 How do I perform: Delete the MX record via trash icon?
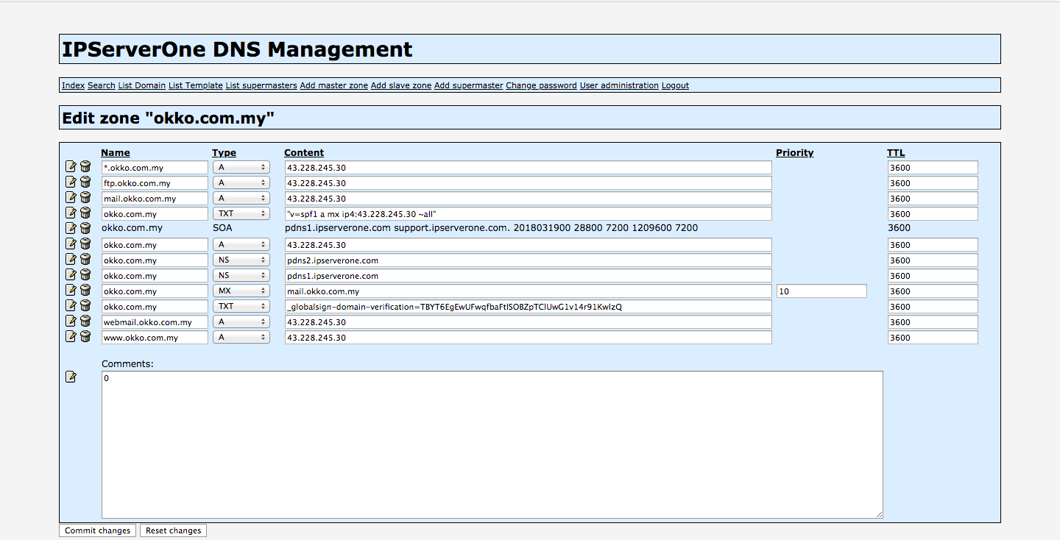click(85, 291)
